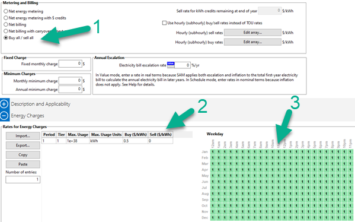This screenshot has width=355, height=222.
Task: Open Edit array for hourly buy rates
Action: tap(252, 42)
